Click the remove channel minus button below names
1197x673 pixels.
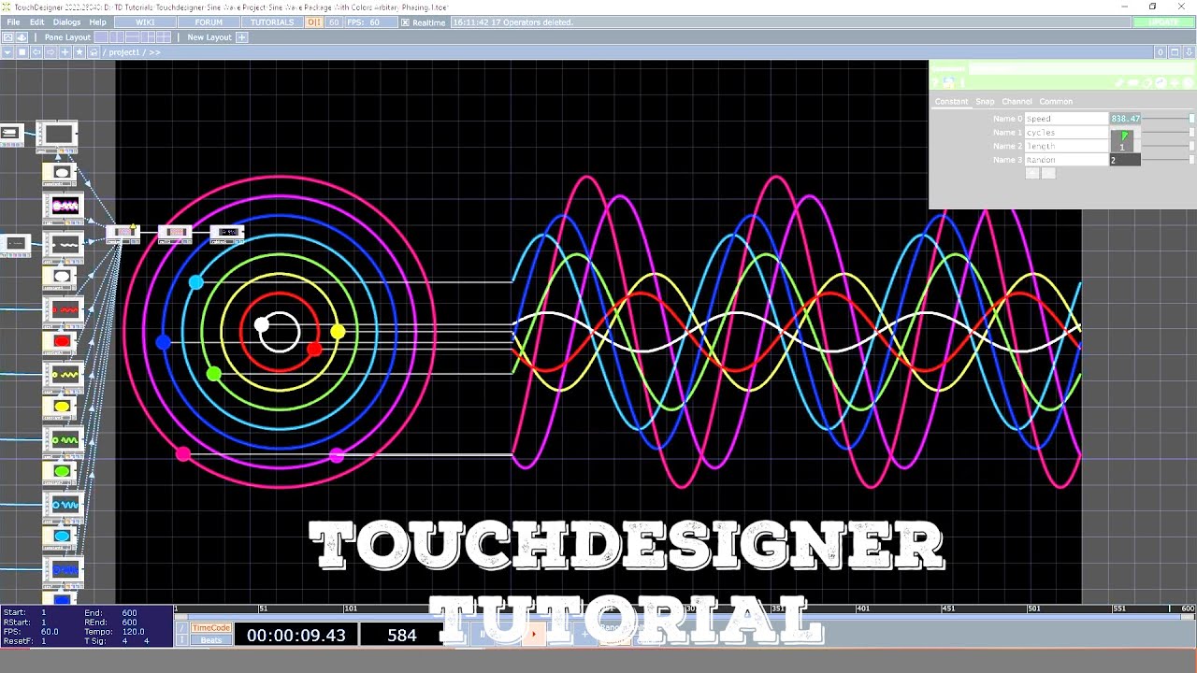(1048, 173)
